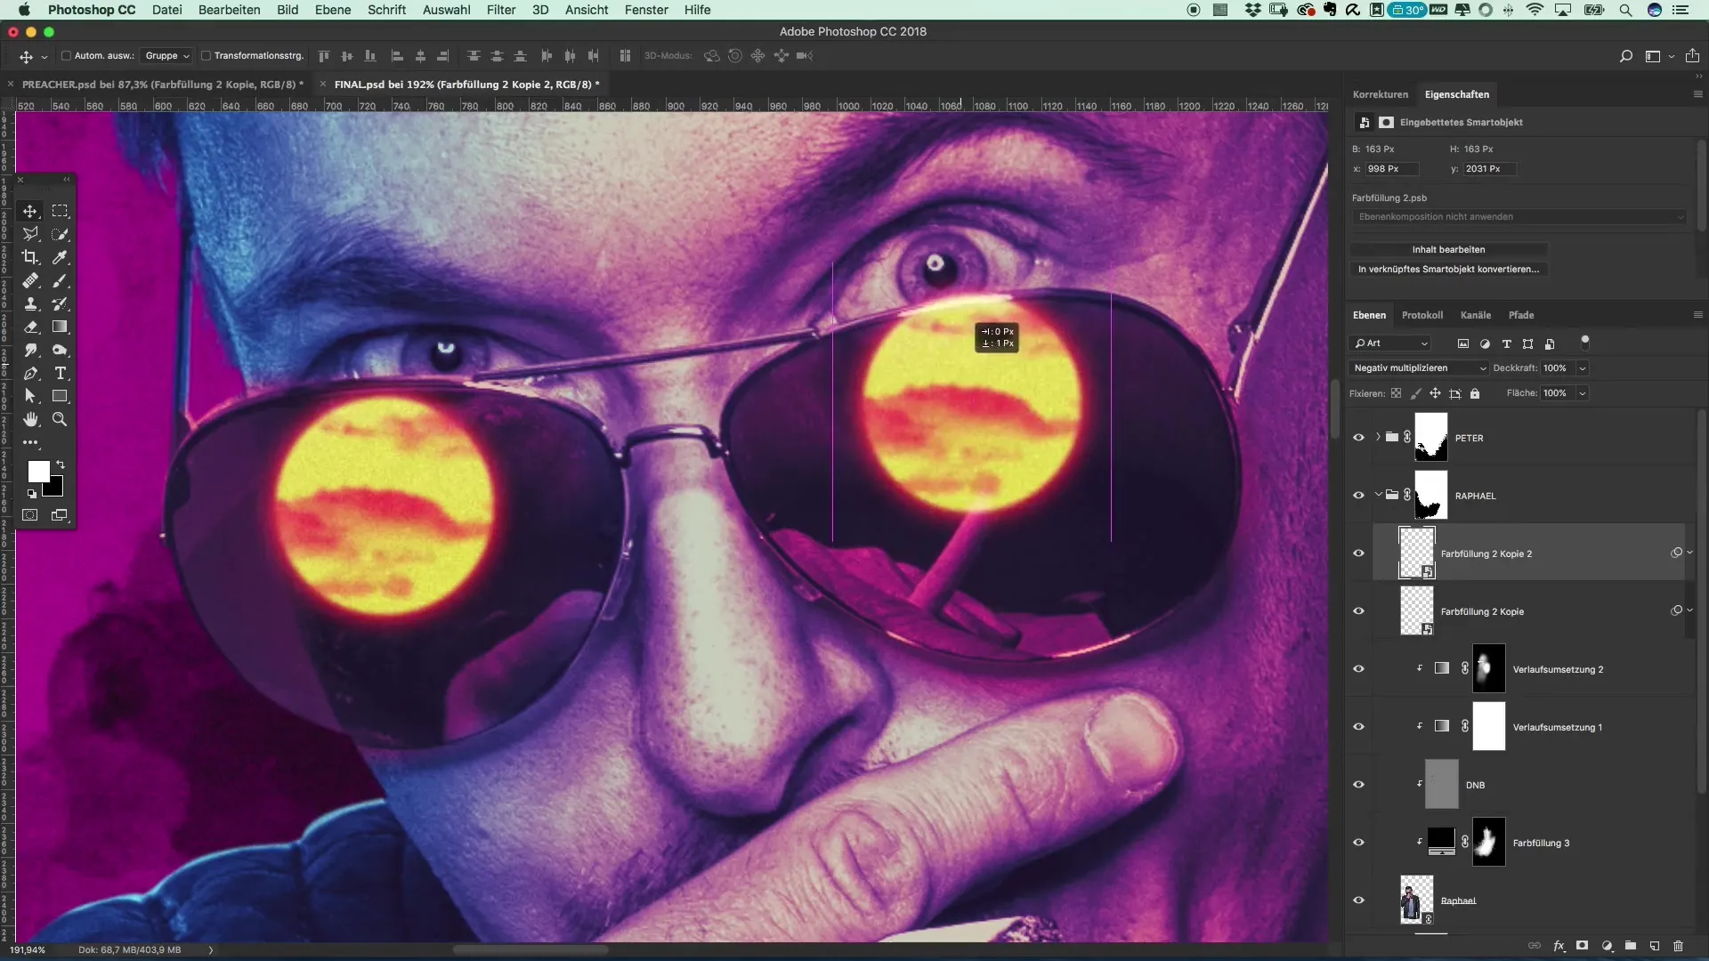Select the Crop tool
This screenshot has height=961, width=1709.
pos(30,257)
